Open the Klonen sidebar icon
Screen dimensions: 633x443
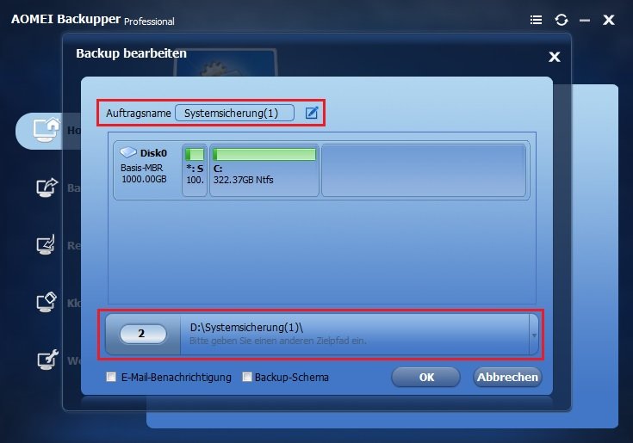[x=46, y=302]
